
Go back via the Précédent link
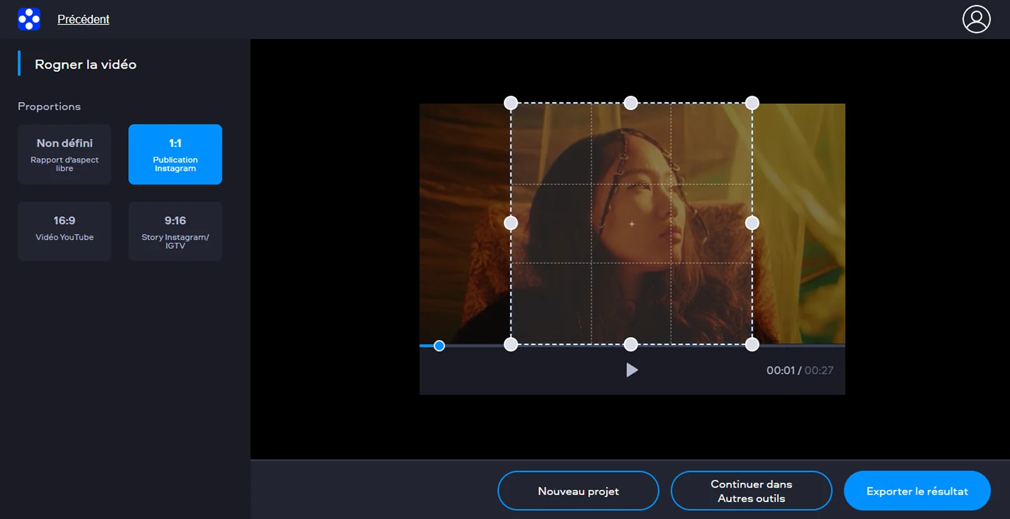coord(83,19)
